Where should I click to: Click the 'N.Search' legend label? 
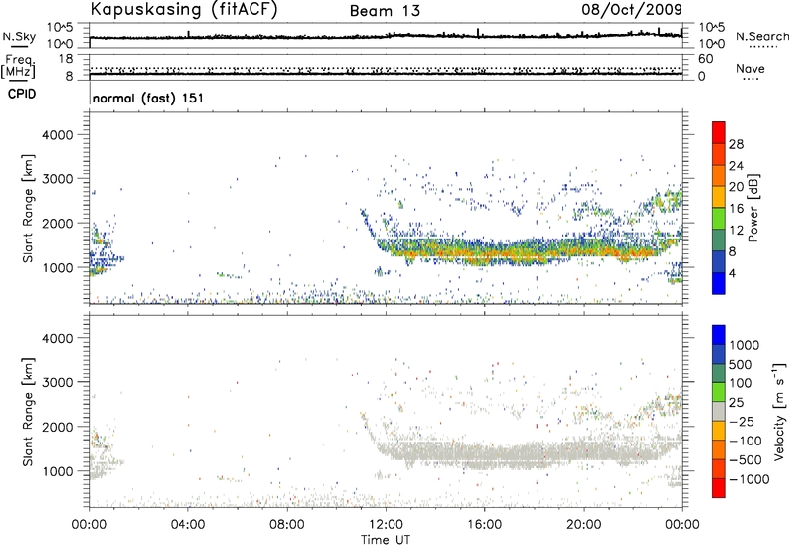click(761, 36)
